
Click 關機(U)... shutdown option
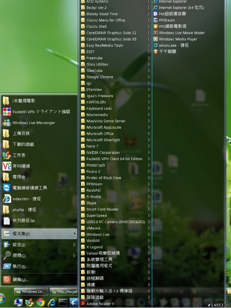(39, 279)
